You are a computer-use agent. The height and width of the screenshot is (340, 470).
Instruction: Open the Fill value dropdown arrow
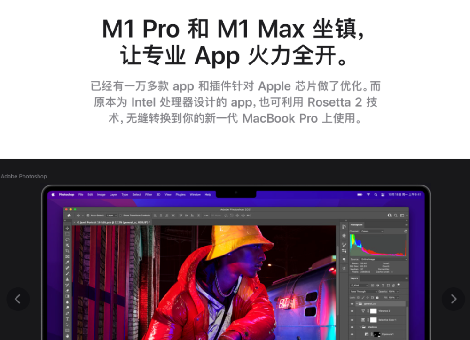(x=398, y=297)
